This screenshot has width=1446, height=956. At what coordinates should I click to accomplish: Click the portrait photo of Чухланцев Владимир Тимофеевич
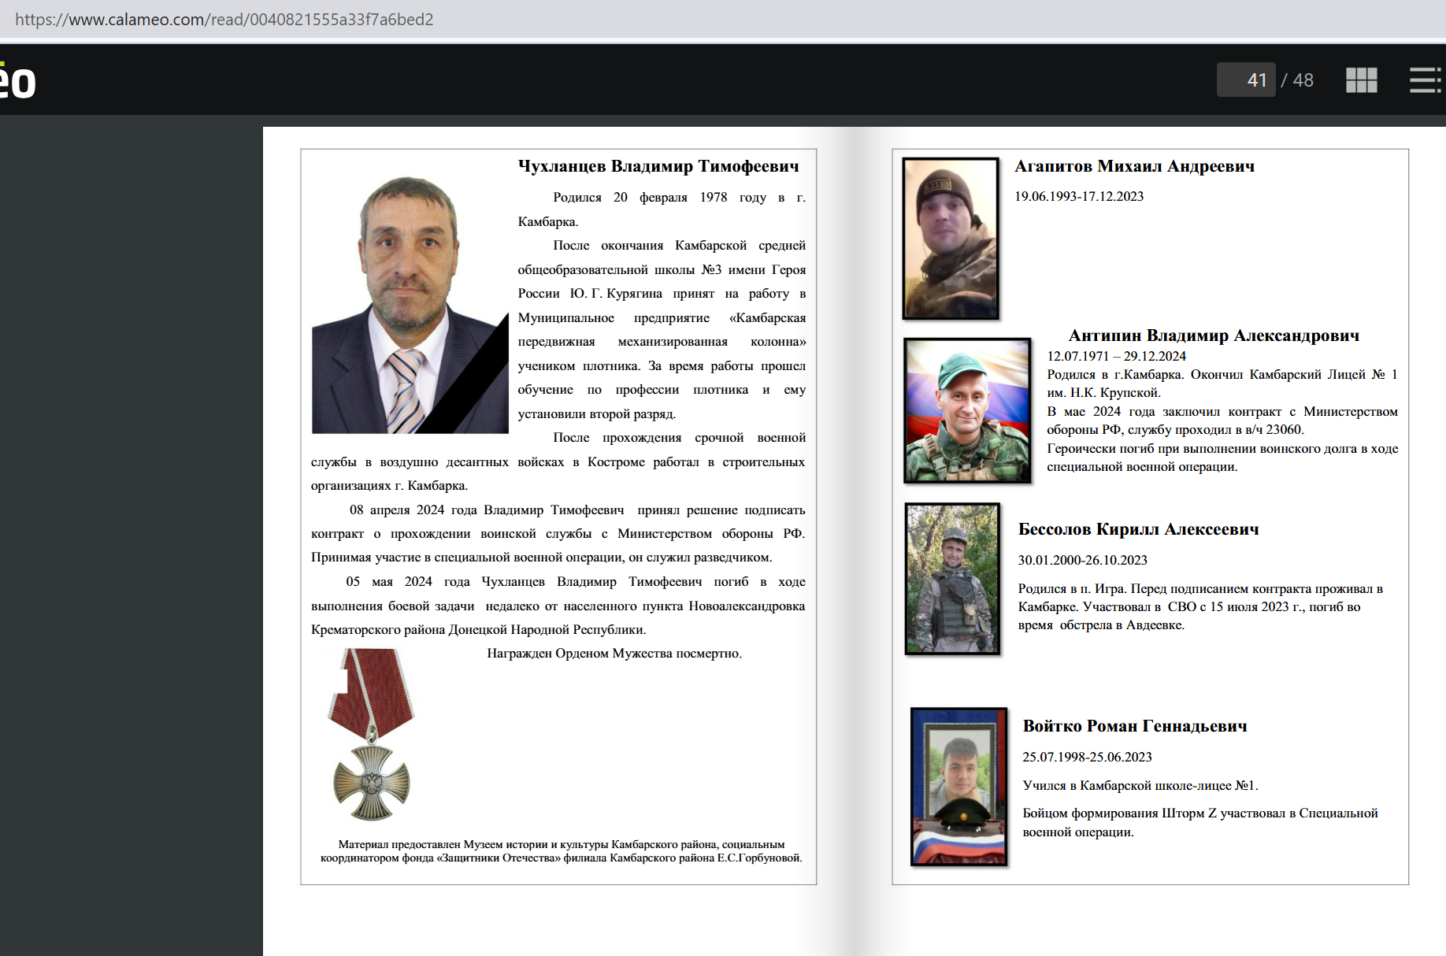coord(410,303)
